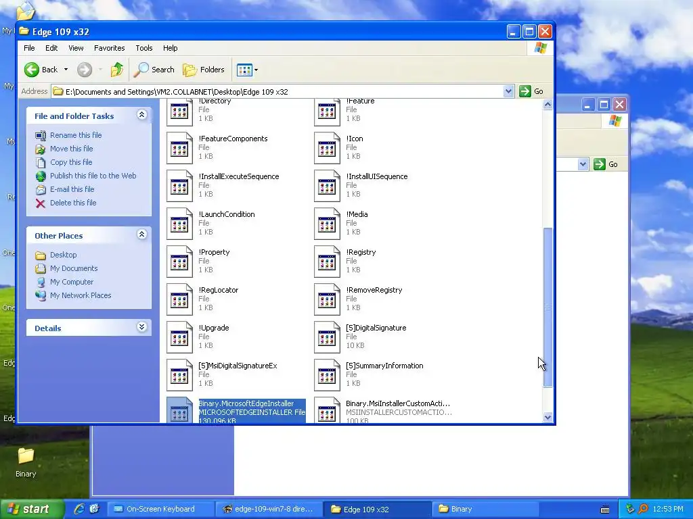Viewport: 693px width, 519px height.
Task: Go to Desktop in Other Places
Action: (x=63, y=255)
